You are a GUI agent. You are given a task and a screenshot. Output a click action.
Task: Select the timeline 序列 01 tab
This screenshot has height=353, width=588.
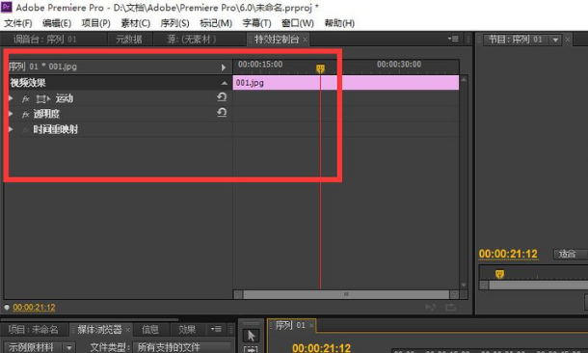[290, 325]
